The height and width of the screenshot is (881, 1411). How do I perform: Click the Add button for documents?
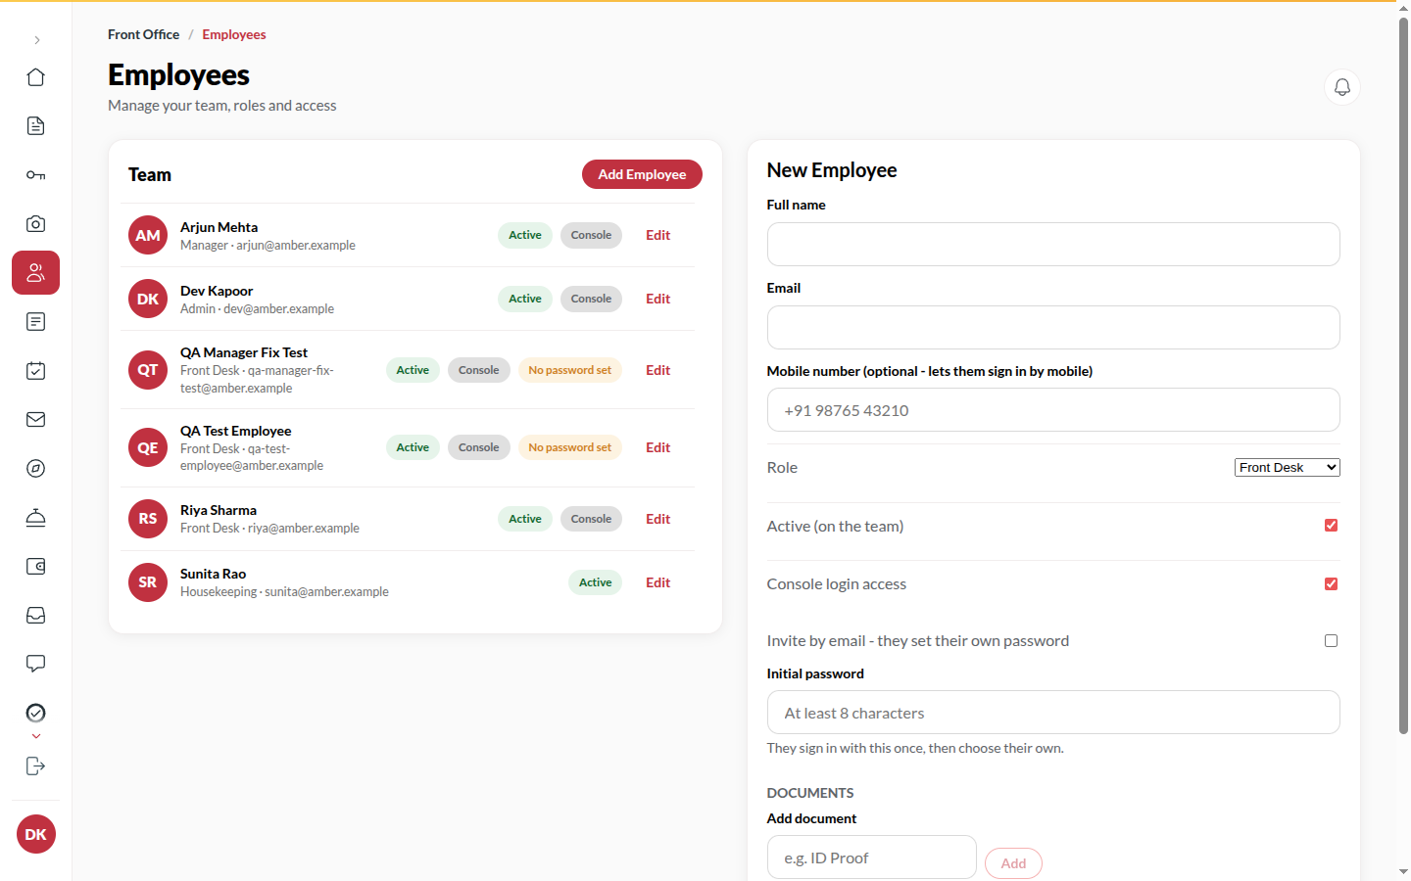pyautogui.click(x=1013, y=863)
